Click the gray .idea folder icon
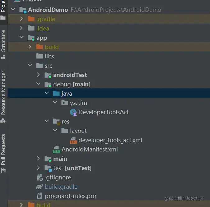The image size is (210, 207). [x=31, y=28]
